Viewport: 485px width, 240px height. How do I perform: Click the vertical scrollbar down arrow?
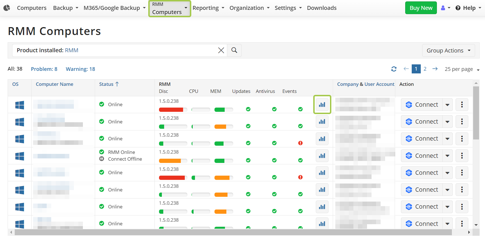click(x=476, y=225)
